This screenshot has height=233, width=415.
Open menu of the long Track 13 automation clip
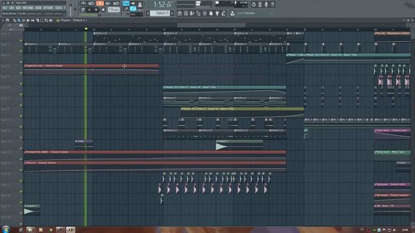coord(26,162)
